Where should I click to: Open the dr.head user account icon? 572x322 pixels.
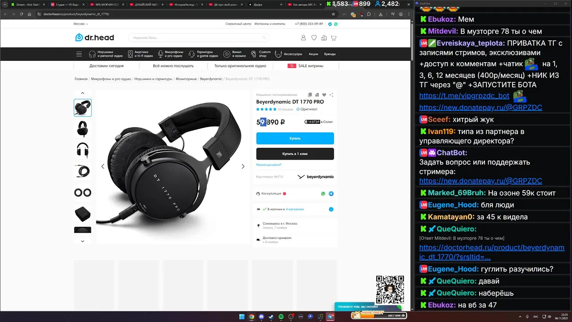click(304, 38)
